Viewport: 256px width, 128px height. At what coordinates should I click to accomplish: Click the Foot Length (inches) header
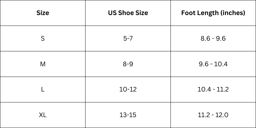pyautogui.click(x=213, y=13)
